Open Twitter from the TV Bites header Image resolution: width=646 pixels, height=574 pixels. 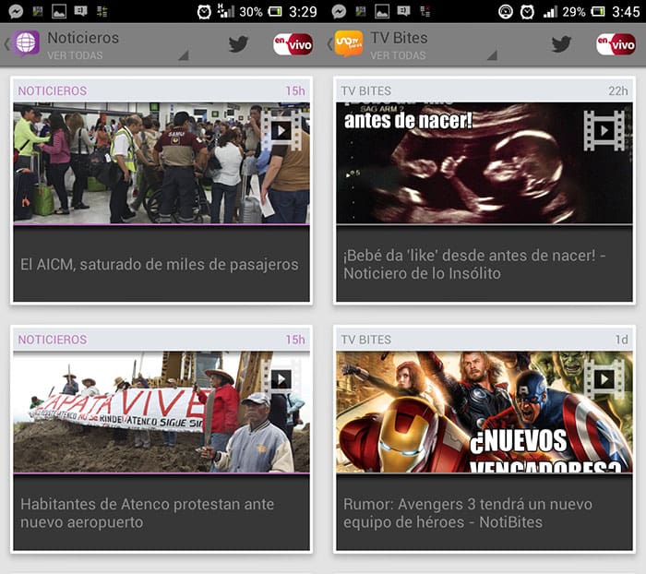pyautogui.click(x=561, y=43)
